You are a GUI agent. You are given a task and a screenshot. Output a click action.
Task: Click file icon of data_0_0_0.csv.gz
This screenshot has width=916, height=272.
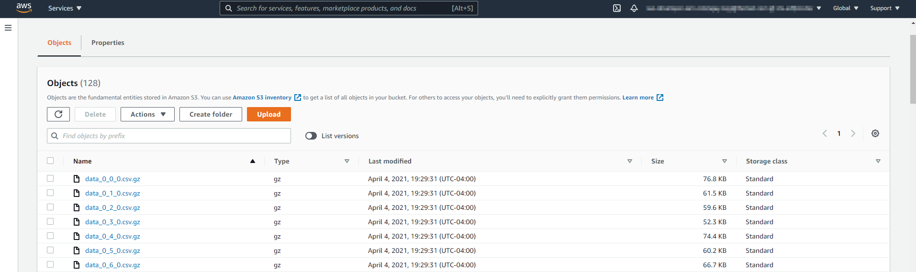pos(77,179)
